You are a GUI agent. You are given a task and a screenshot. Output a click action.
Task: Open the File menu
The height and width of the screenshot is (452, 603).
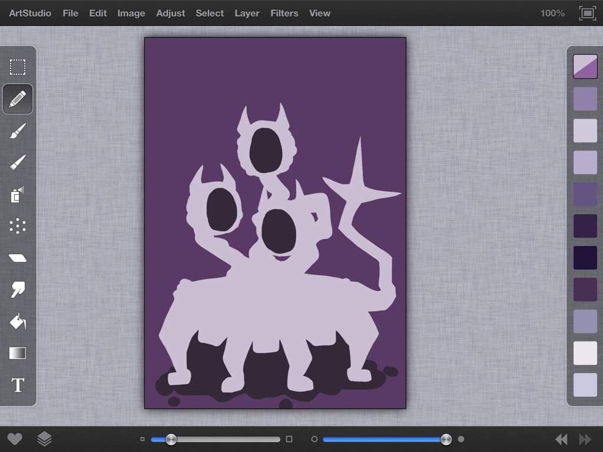71,13
